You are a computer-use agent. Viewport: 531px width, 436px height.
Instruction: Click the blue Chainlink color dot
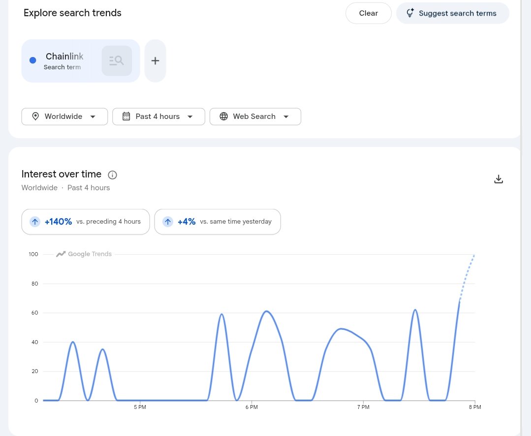(33, 60)
